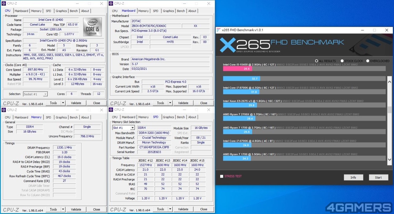Open About tab in the SPD window
Screen dimensions: 394x214
pos(192,117)
